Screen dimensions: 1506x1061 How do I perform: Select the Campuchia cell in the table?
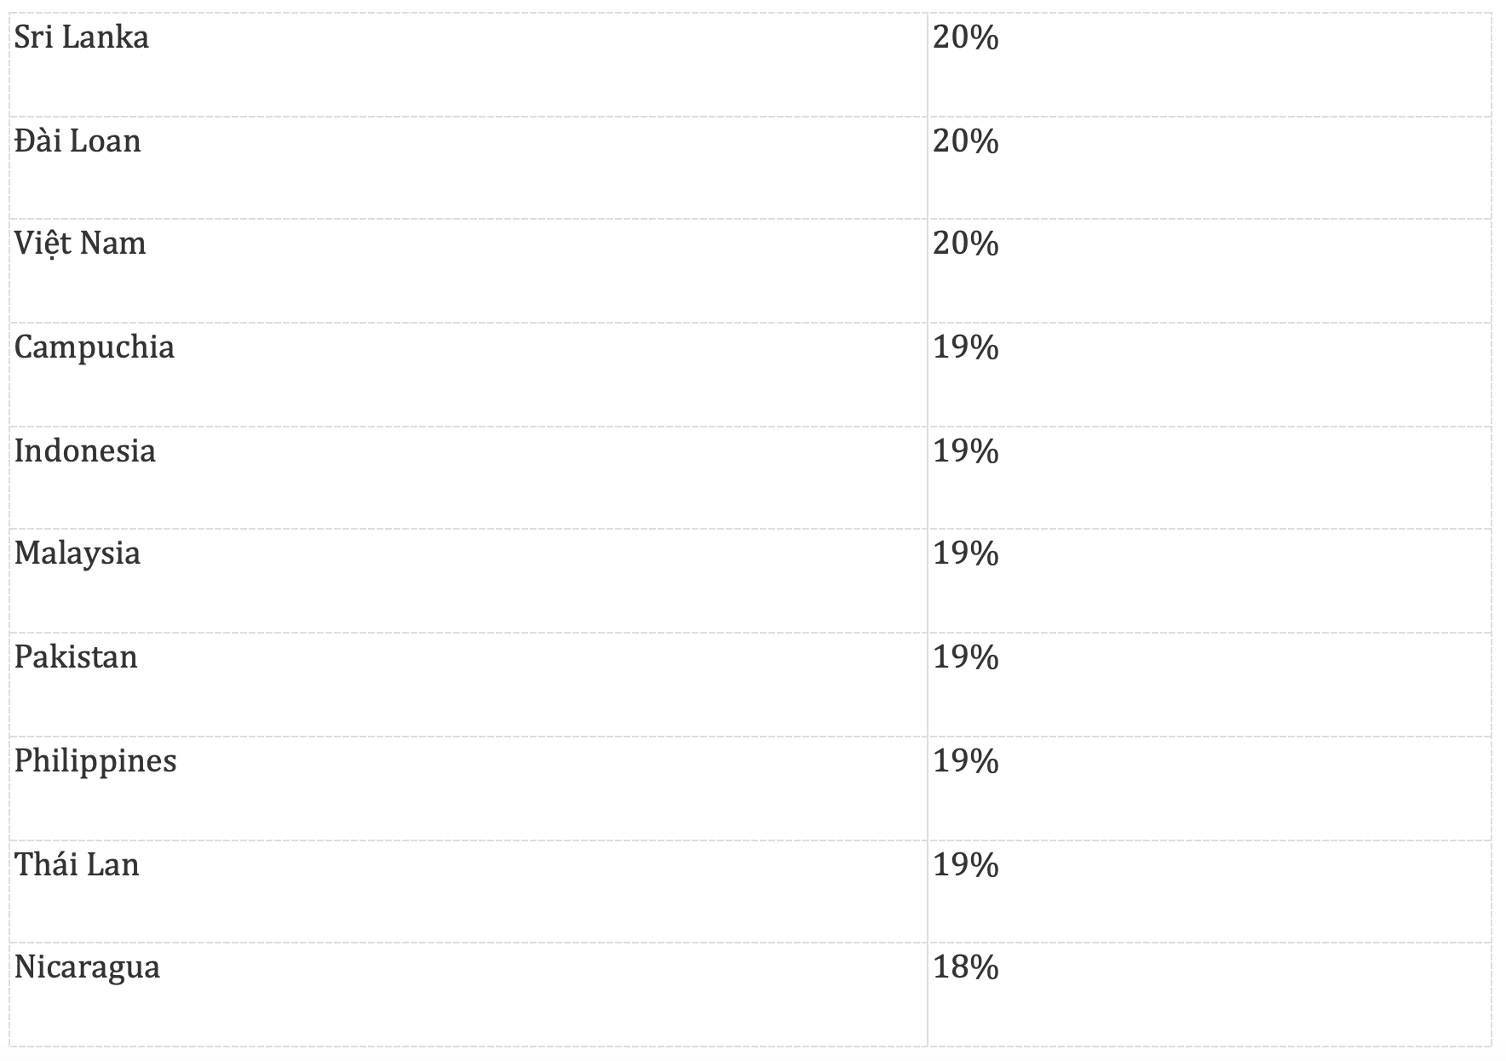(95, 347)
